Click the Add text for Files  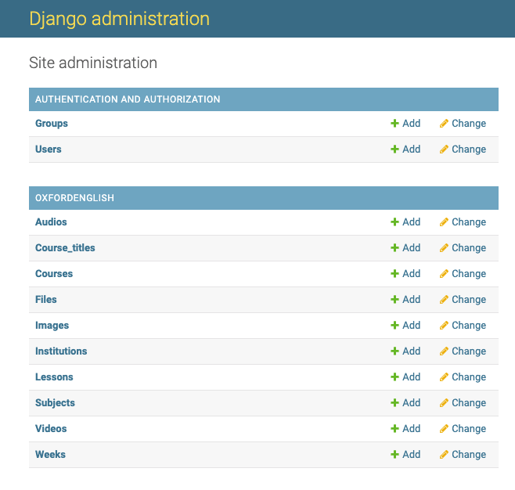pyautogui.click(x=412, y=300)
